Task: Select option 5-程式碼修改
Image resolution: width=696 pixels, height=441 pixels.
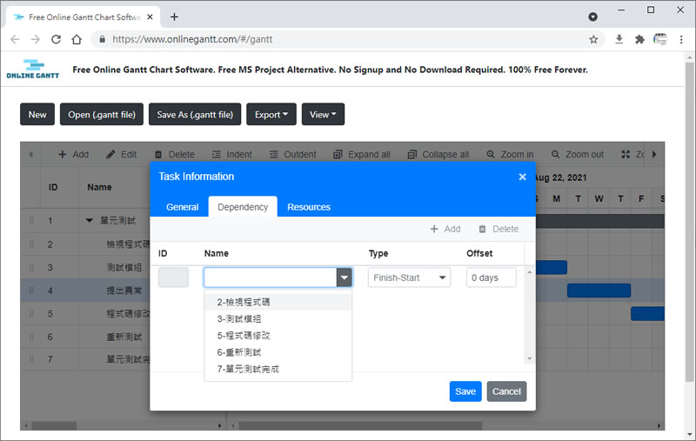Action: 278,336
